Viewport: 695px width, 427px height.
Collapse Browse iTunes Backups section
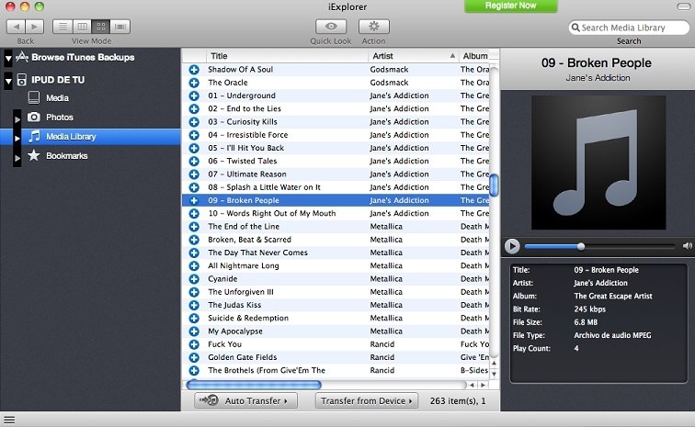8,58
